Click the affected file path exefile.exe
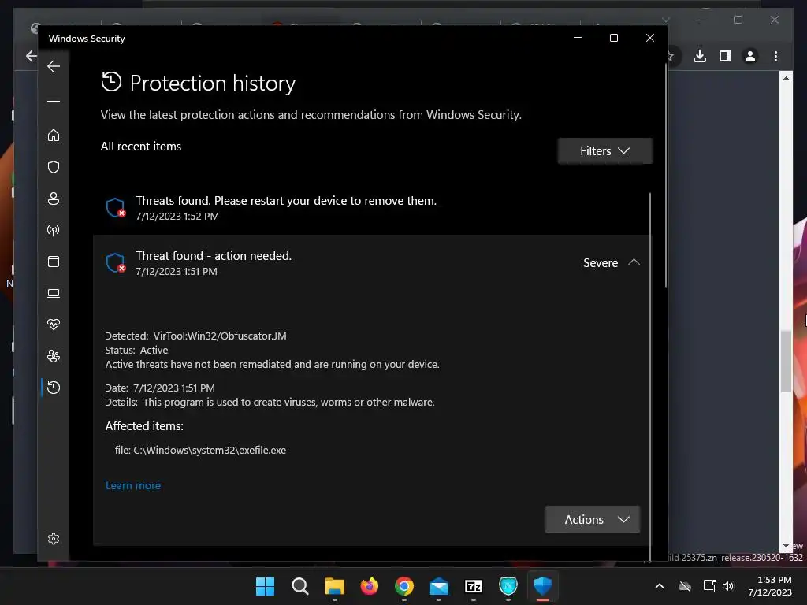 pos(200,450)
